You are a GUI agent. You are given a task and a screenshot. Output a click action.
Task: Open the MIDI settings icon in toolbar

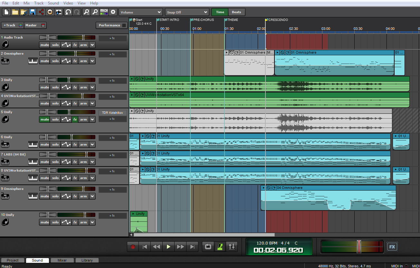pyautogui.click(x=104, y=12)
